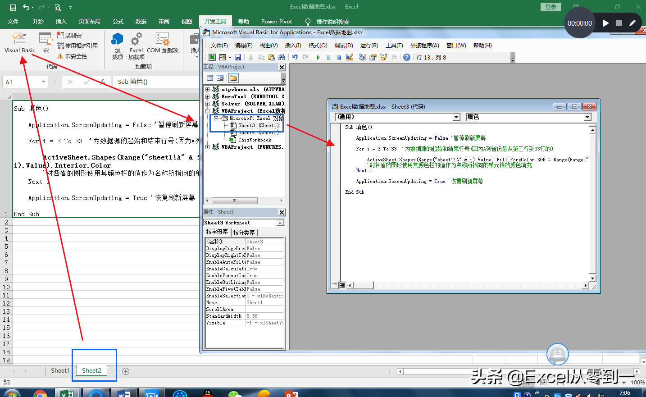646x397 pixels.
Task: Select the 公式 ribbon tab in Excel
Action: (x=118, y=21)
